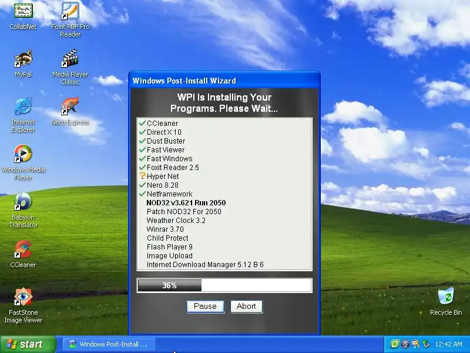The height and width of the screenshot is (353, 470).
Task: Click the Windows Post-Install Wizard title bar
Action: 224,81
